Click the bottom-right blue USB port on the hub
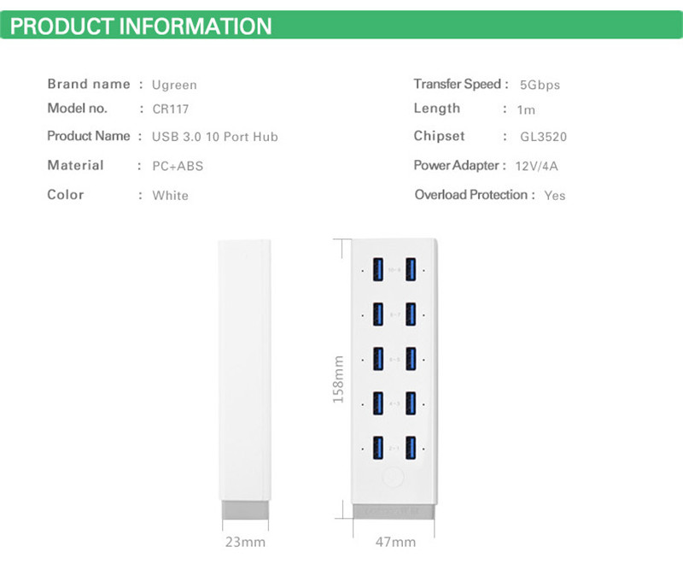 [x=411, y=448]
